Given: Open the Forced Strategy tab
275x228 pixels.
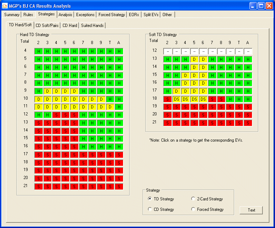Looking at the screenshot, I should (112, 15).
